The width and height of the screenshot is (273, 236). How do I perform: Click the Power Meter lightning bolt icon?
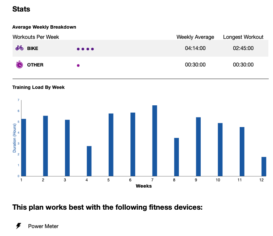(18, 226)
